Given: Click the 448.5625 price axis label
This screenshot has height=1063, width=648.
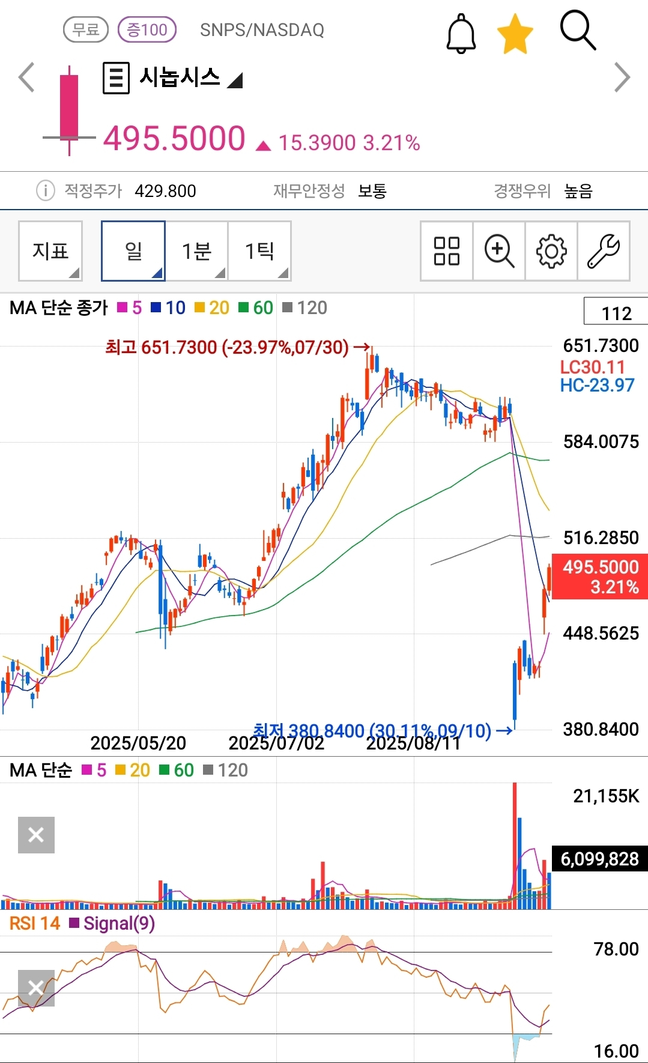Looking at the screenshot, I should coord(601,633).
